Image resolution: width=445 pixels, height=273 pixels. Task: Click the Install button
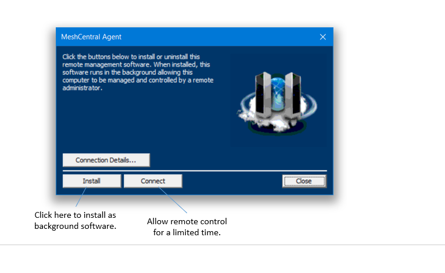92,181
